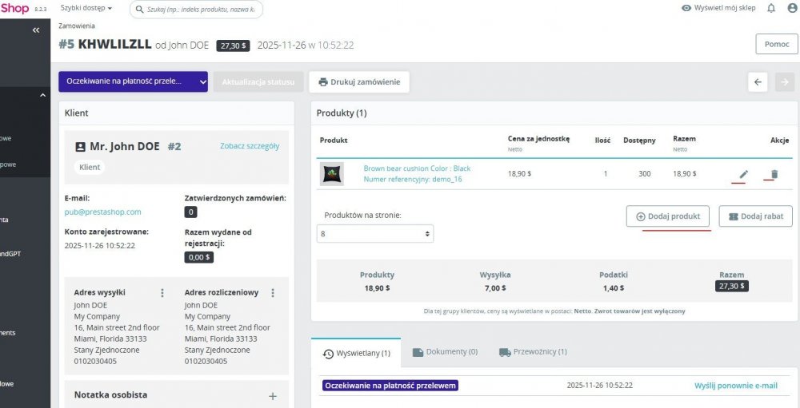The width and height of the screenshot is (800, 408).
Task: Click Numer referencyjny: demo_16 text
Action: (413, 180)
